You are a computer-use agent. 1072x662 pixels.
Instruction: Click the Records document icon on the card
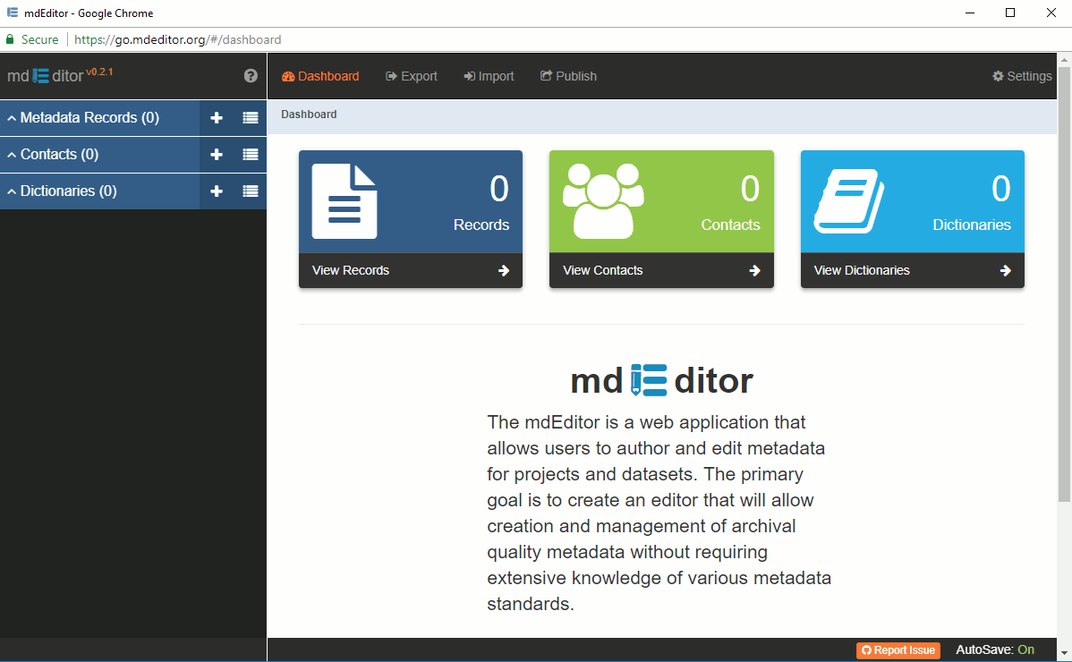345,201
